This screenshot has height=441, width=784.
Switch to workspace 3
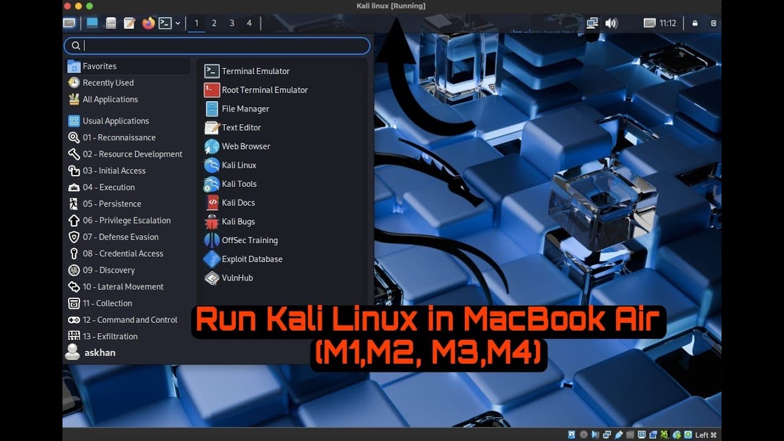coord(232,23)
